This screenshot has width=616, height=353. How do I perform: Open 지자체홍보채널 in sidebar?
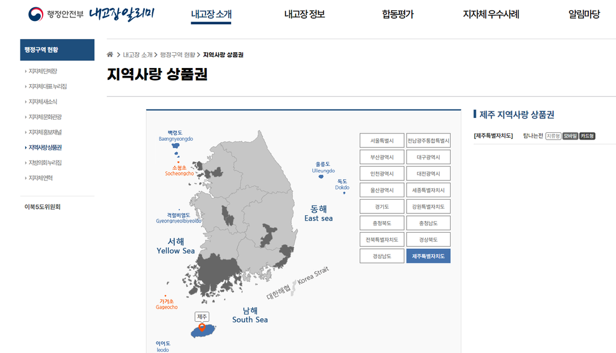(45, 132)
